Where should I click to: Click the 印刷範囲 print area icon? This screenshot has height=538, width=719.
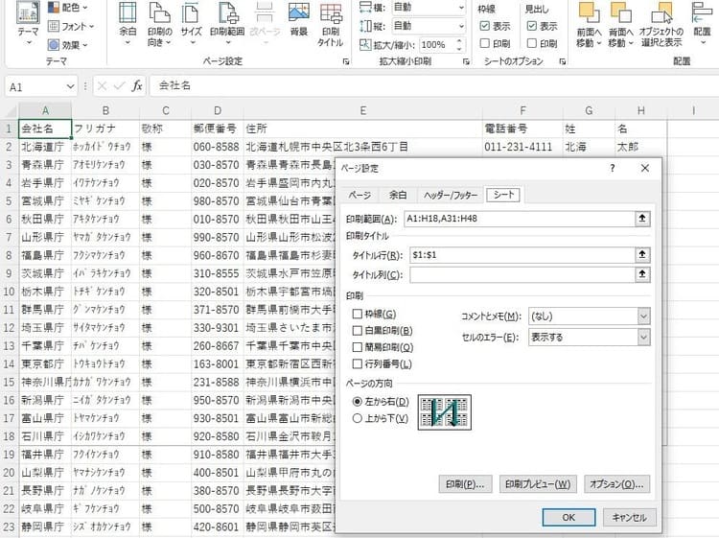(227, 23)
